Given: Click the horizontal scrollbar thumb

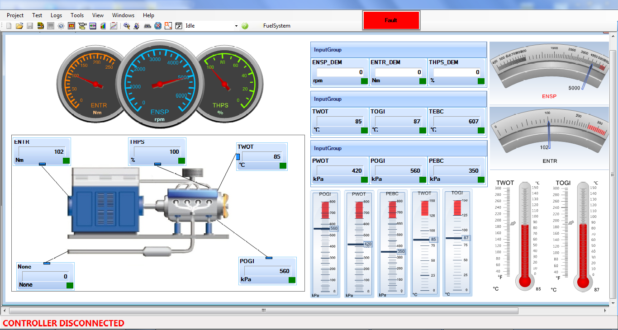Looking at the screenshot, I should pos(263,311).
